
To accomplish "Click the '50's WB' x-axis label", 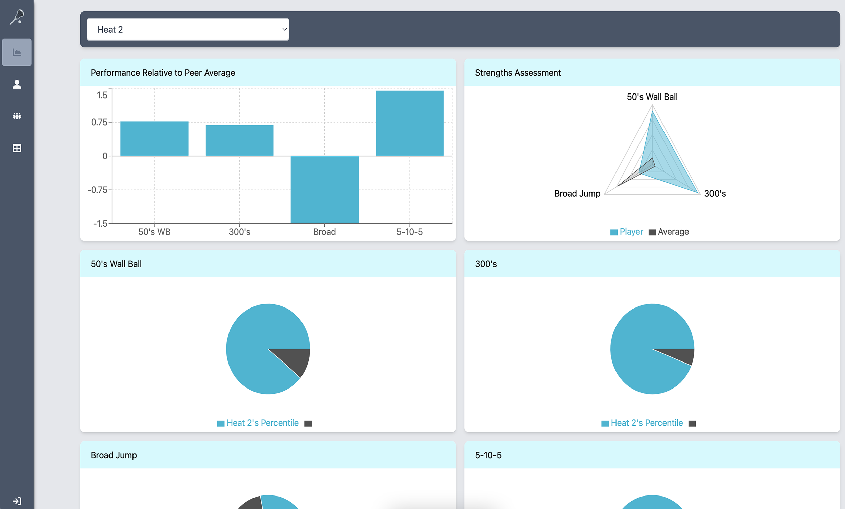I will pyautogui.click(x=154, y=232).
